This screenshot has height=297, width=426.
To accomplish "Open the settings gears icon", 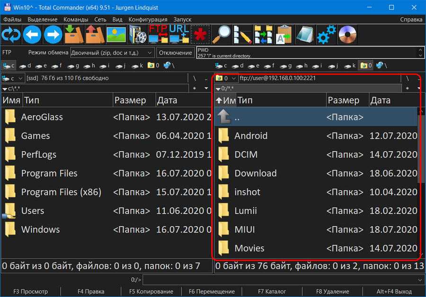I will click(x=326, y=35).
